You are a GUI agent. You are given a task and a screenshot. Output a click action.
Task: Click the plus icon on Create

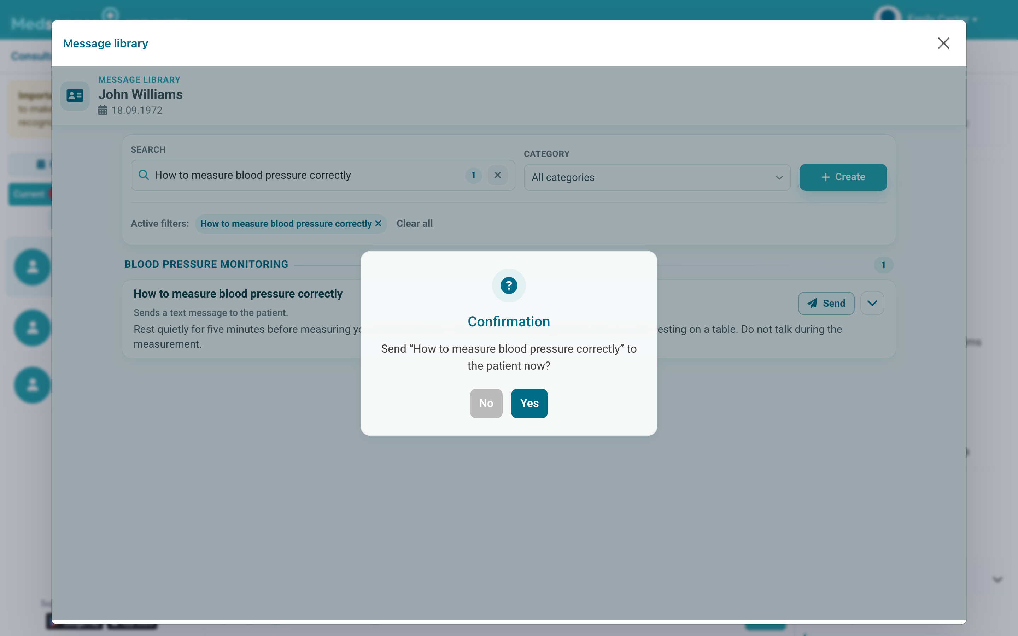(x=825, y=177)
